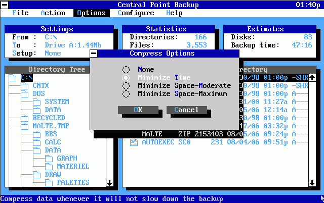The image size is (324, 203).
Task: Click the CNTX folder icon
Action: click(x=25, y=86)
